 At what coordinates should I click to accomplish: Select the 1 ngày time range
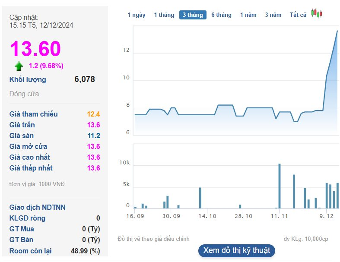pyautogui.click(x=136, y=15)
